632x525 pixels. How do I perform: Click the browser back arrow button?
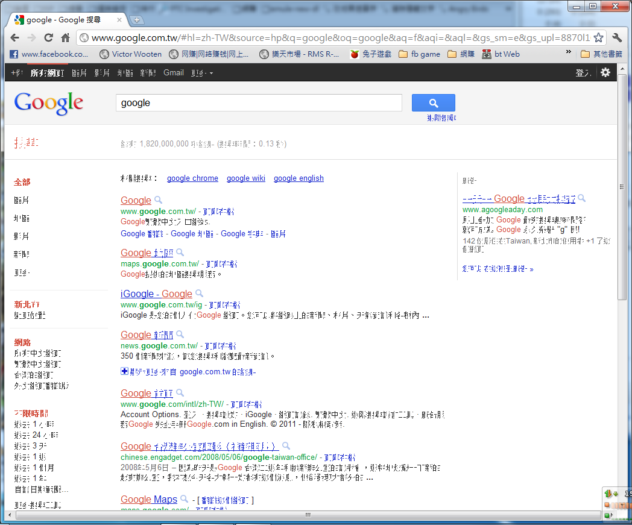tap(15, 37)
